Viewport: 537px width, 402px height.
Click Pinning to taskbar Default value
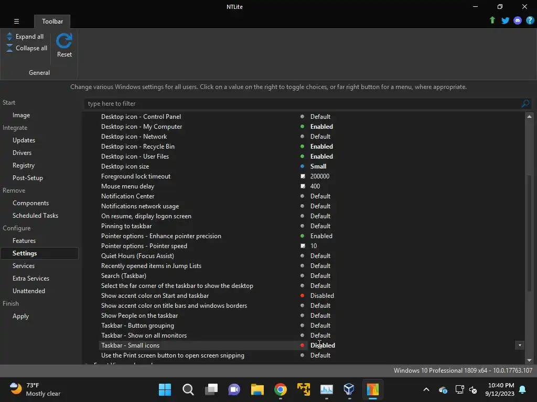(320, 226)
